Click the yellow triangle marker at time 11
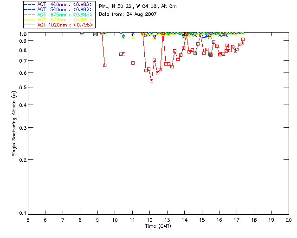The image size is (297, 238). [x=133, y=37]
